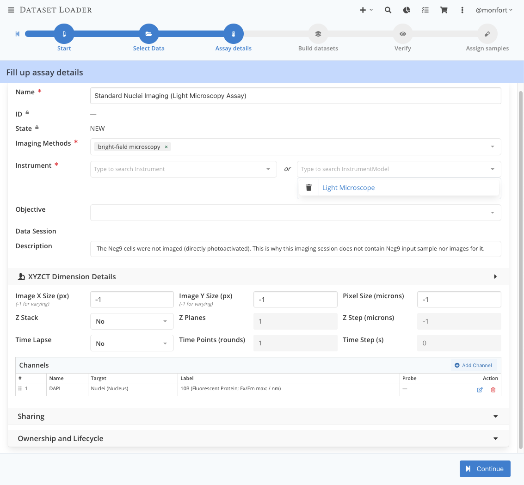
Task: Click the page vertical scrollbar
Action: (x=520, y=270)
